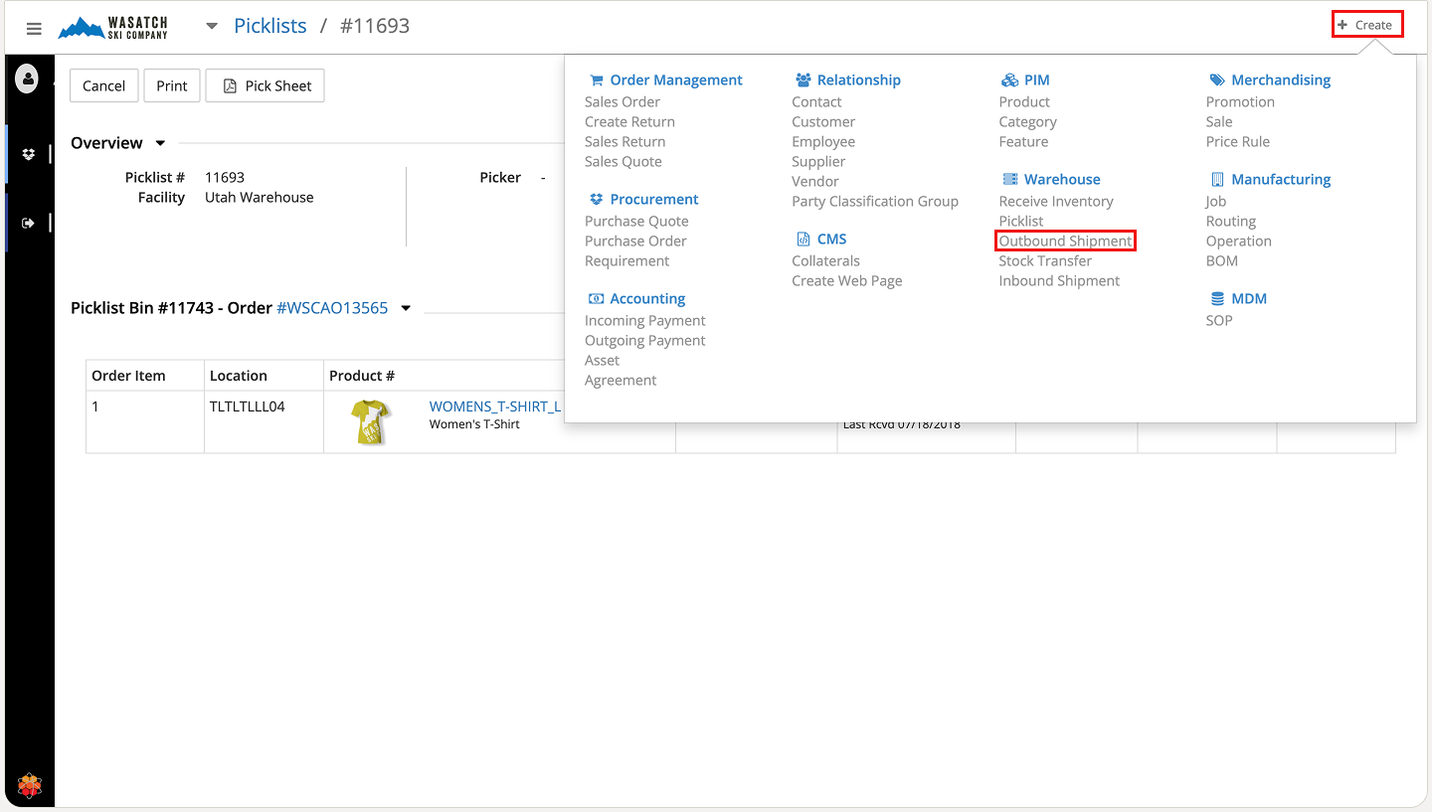Click the MDM database icon
Viewport: 1432px width, 812px height.
coord(1217,299)
